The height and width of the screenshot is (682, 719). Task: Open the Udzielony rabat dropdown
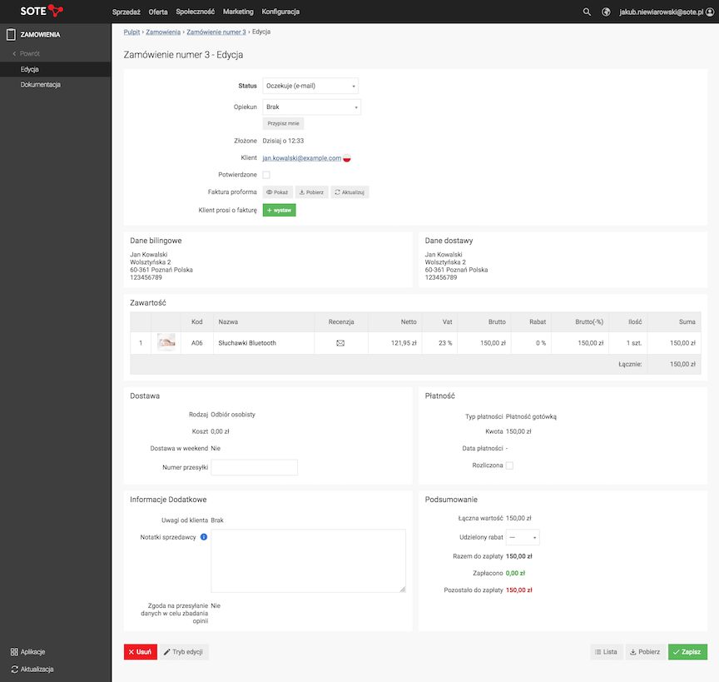[523, 537]
